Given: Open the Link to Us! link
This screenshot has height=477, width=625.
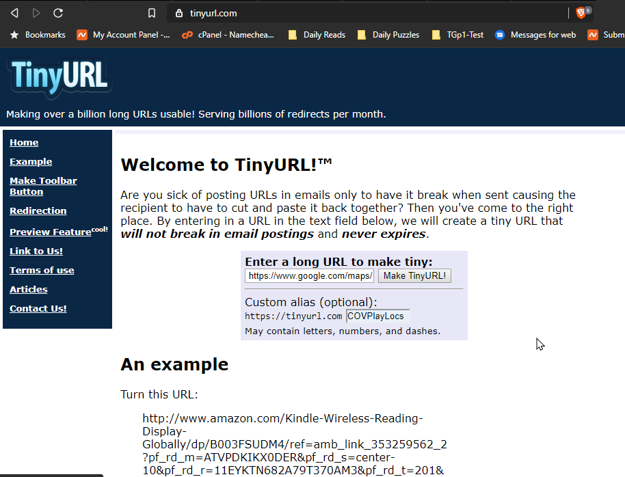Looking at the screenshot, I should (36, 251).
